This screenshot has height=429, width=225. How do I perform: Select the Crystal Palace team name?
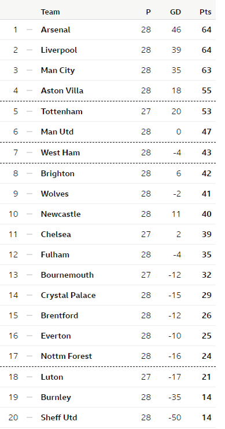[x=68, y=295]
